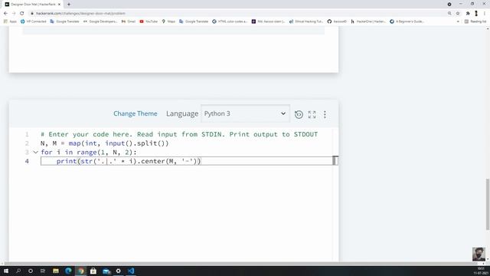Open the HTML color codes bookmark
Screen dimensions: 490x276
230,21
